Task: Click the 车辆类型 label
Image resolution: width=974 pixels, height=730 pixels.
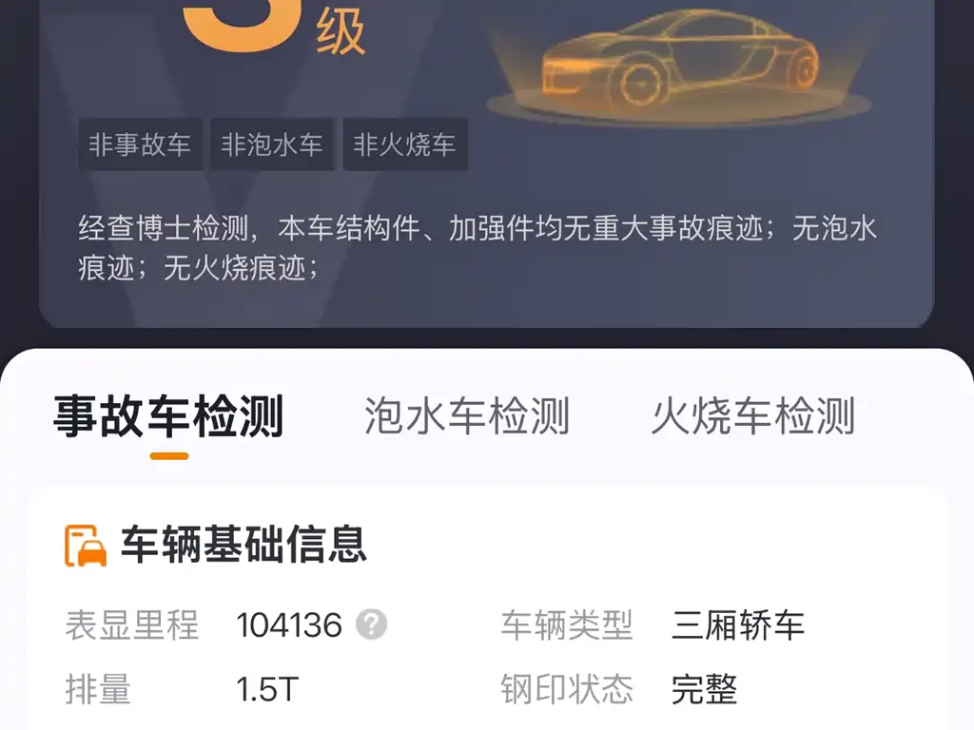Action: [567, 625]
